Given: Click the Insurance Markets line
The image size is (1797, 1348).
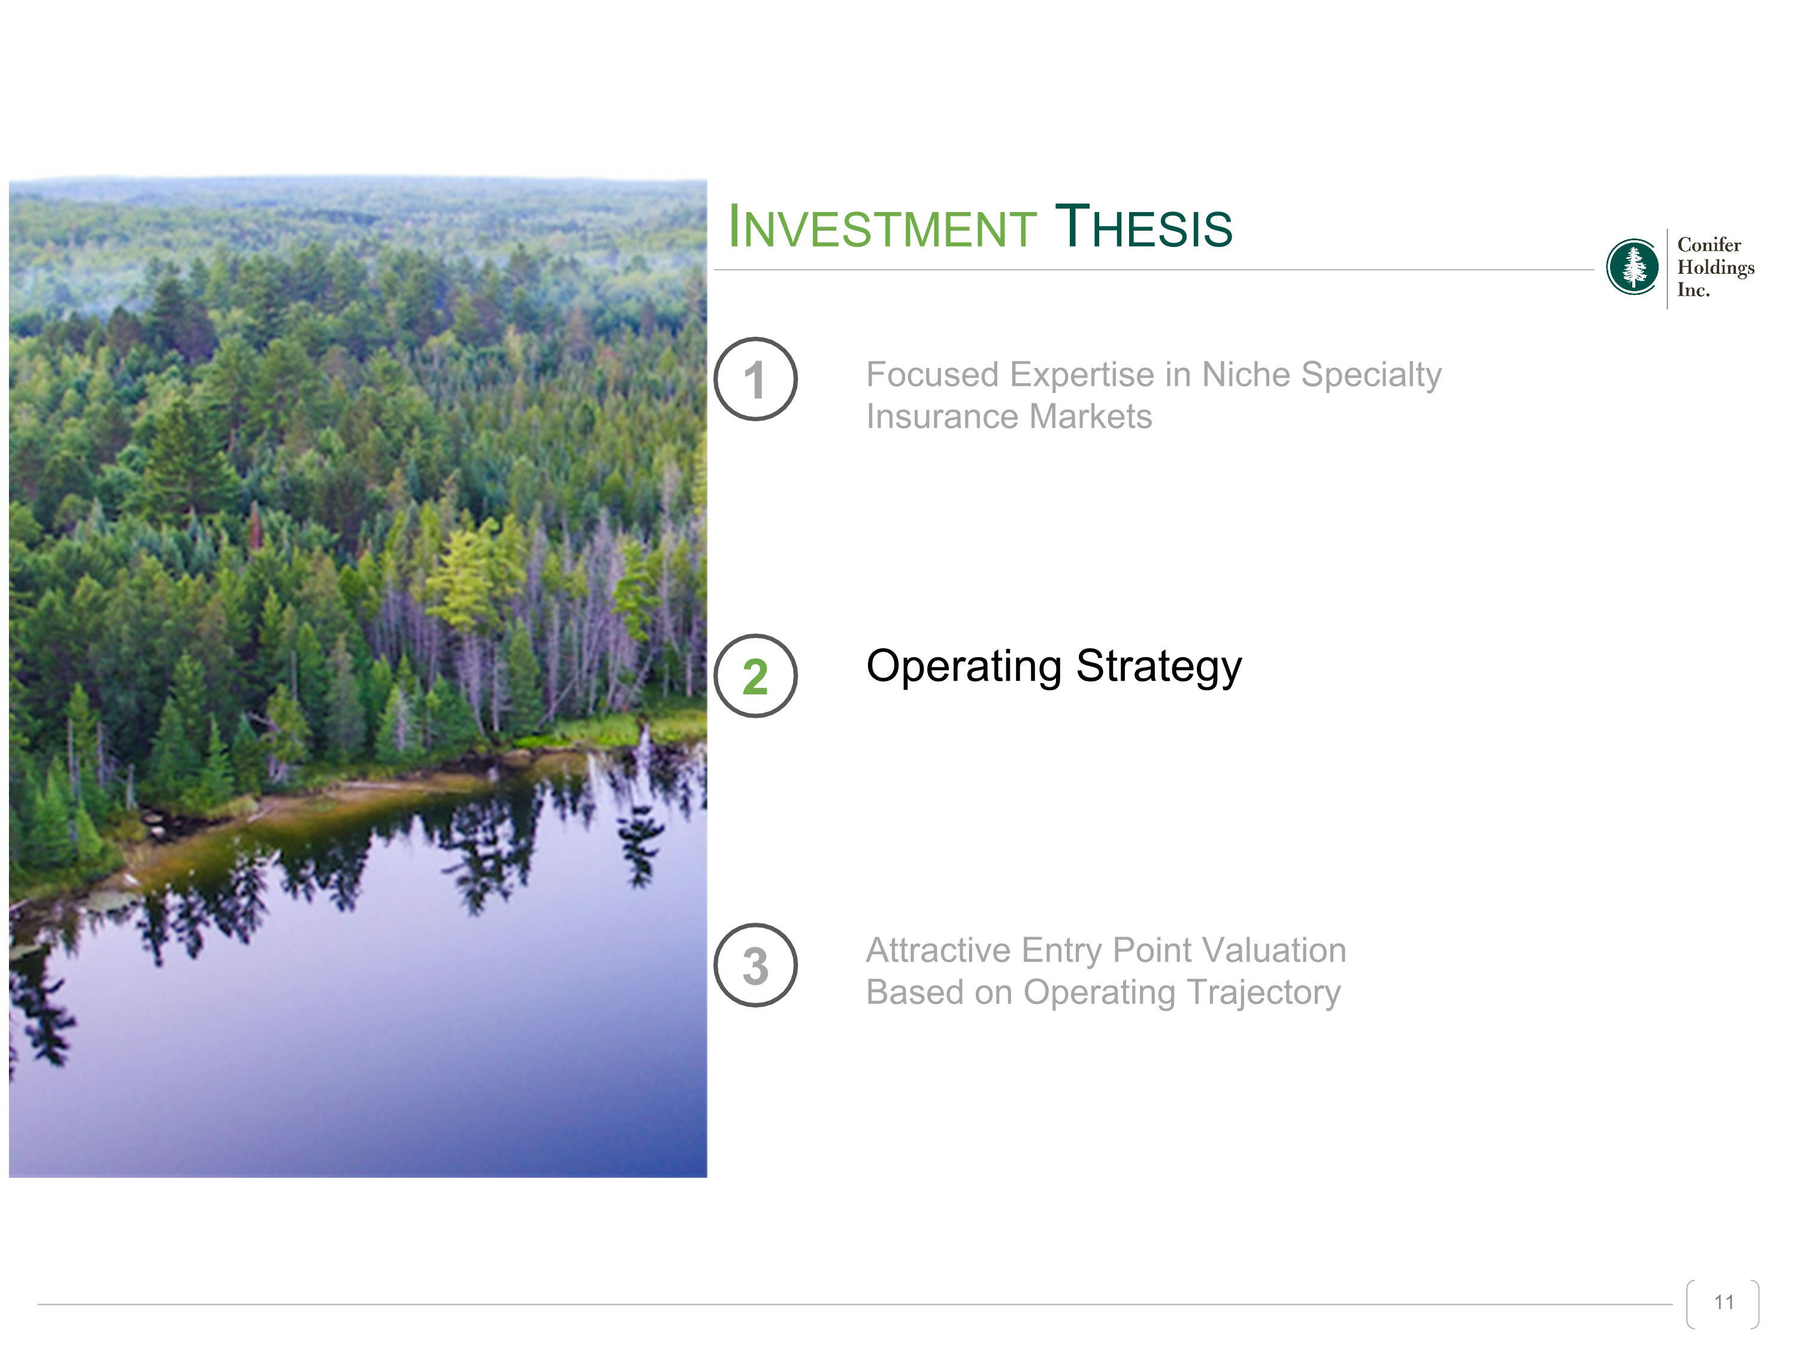Looking at the screenshot, I should click(1009, 417).
